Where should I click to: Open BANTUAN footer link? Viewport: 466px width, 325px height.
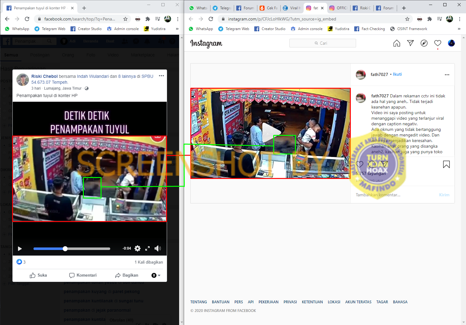tap(220, 302)
